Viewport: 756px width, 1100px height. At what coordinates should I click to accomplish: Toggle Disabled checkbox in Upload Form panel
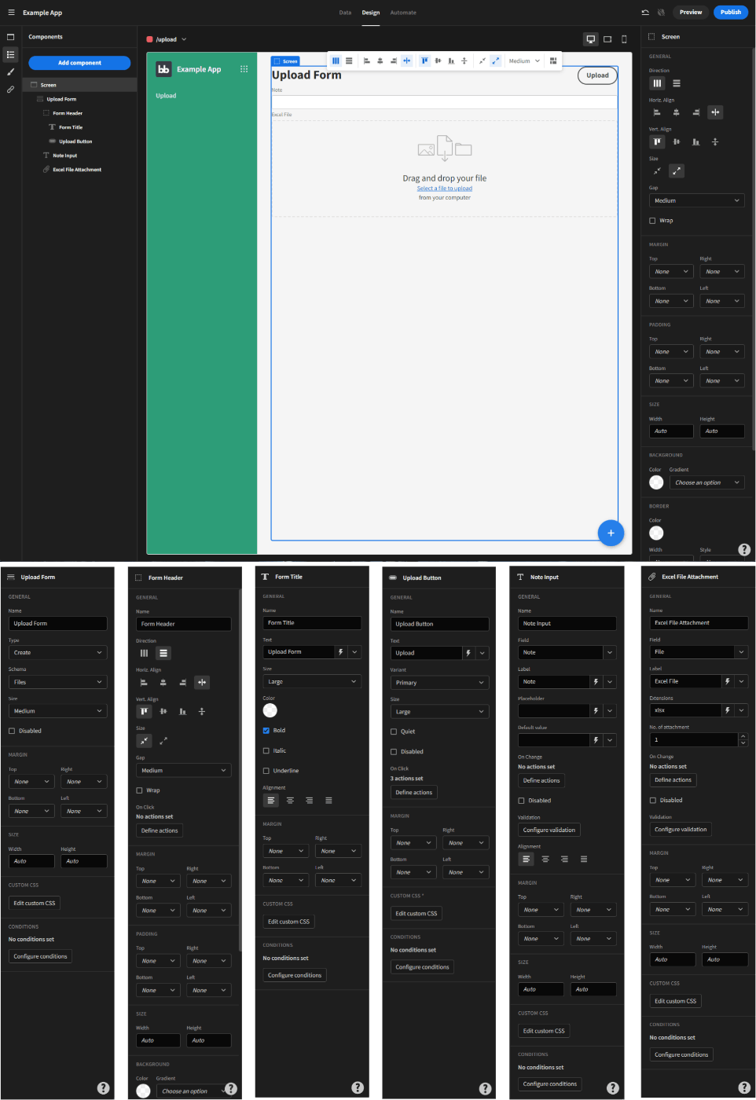click(x=12, y=731)
